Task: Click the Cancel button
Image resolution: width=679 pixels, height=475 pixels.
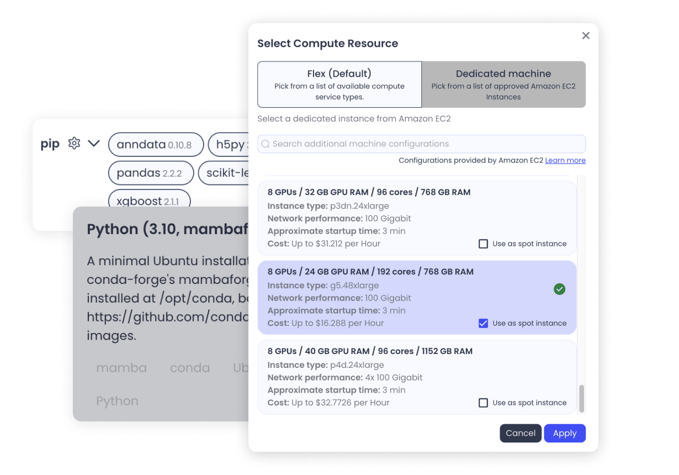Action: tap(520, 433)
